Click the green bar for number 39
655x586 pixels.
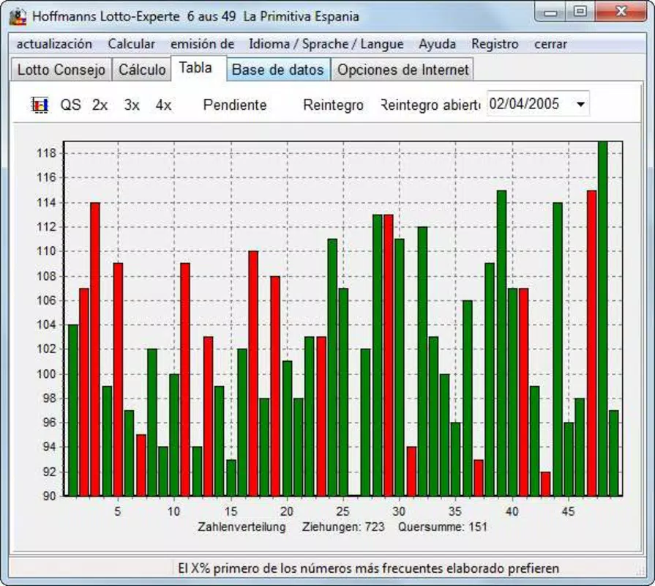pos(501,343)
